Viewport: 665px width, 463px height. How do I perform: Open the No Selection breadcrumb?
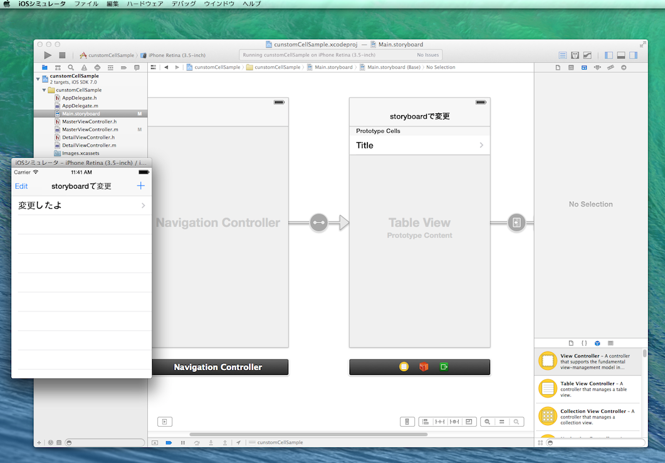click(441, 67)
